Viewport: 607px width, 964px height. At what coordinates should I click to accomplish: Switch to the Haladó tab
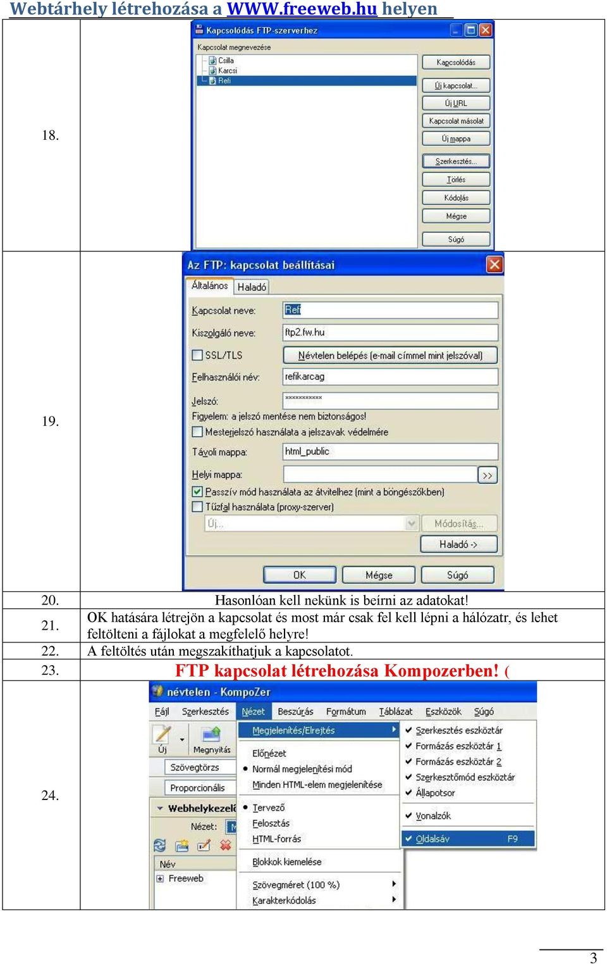[252, 287]
